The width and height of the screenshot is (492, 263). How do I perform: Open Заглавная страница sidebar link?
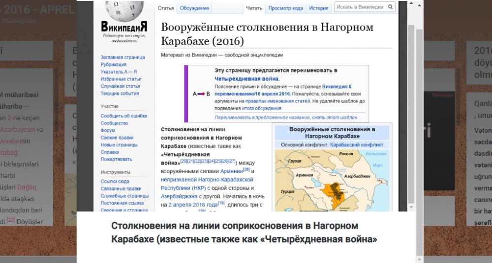pyautogui.click(x=123, y=58)
